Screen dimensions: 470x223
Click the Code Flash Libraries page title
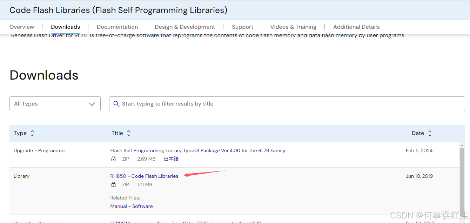118,10
